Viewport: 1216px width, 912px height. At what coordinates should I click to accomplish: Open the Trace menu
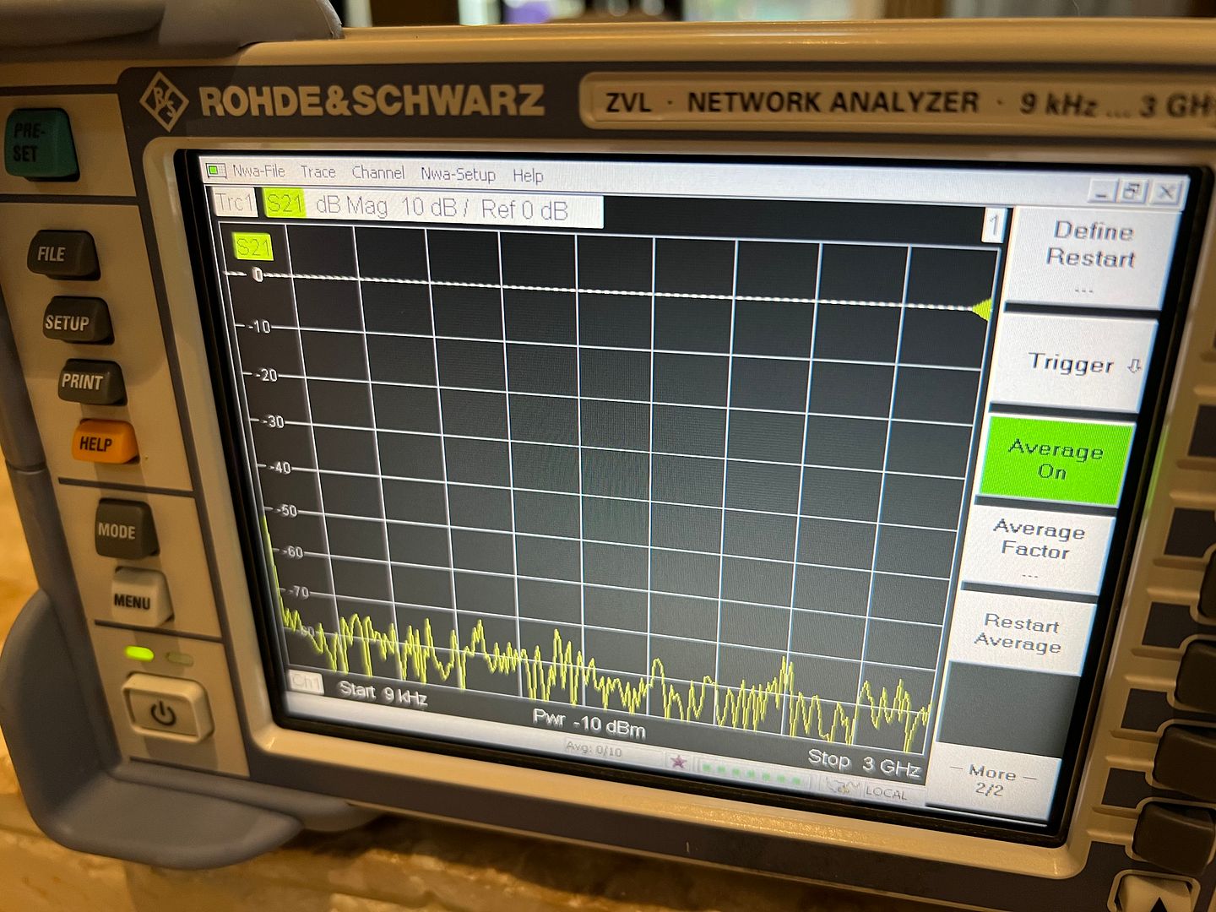[x=318, y=172]
